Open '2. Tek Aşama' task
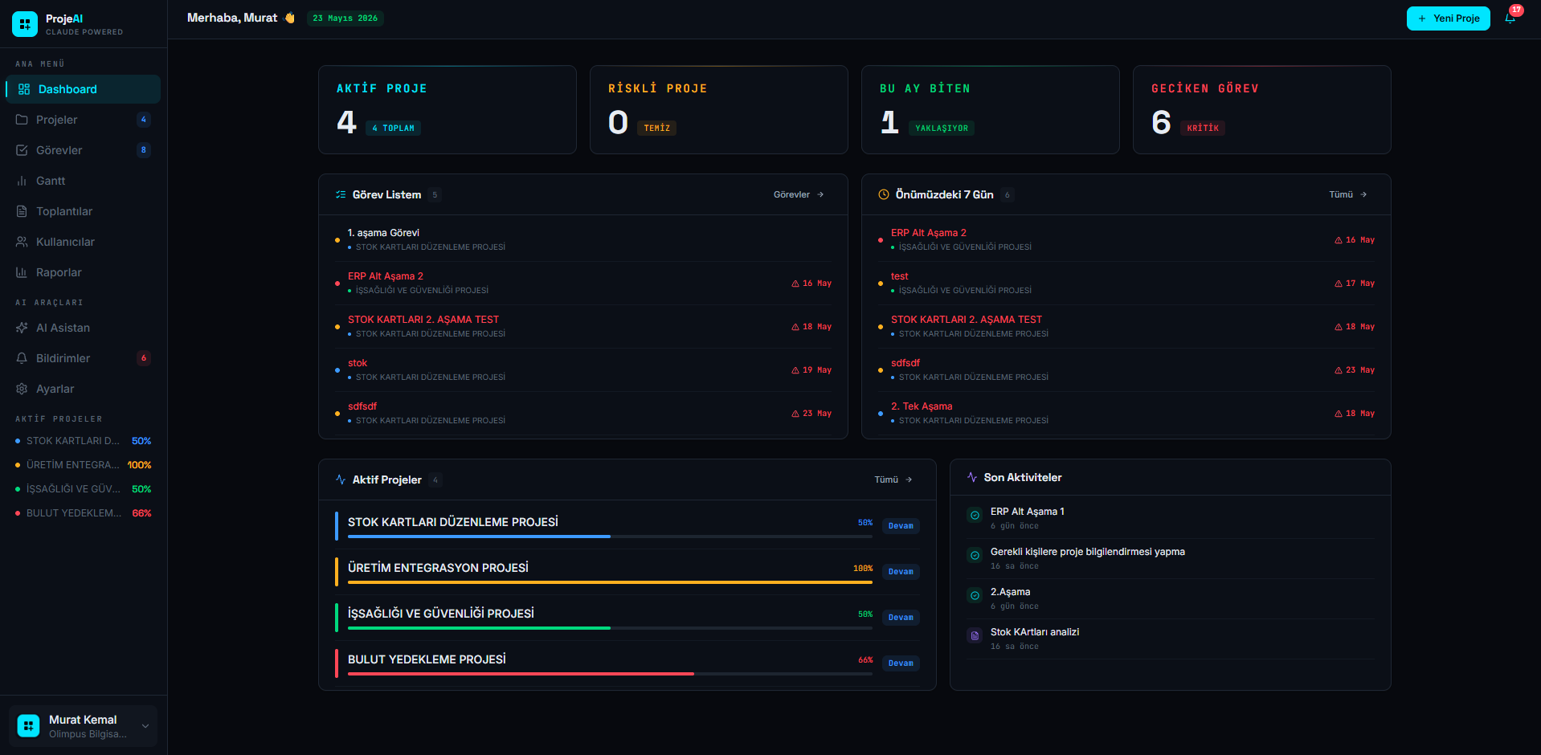This screenshot has height=755, width=1541. point(1126,413)
